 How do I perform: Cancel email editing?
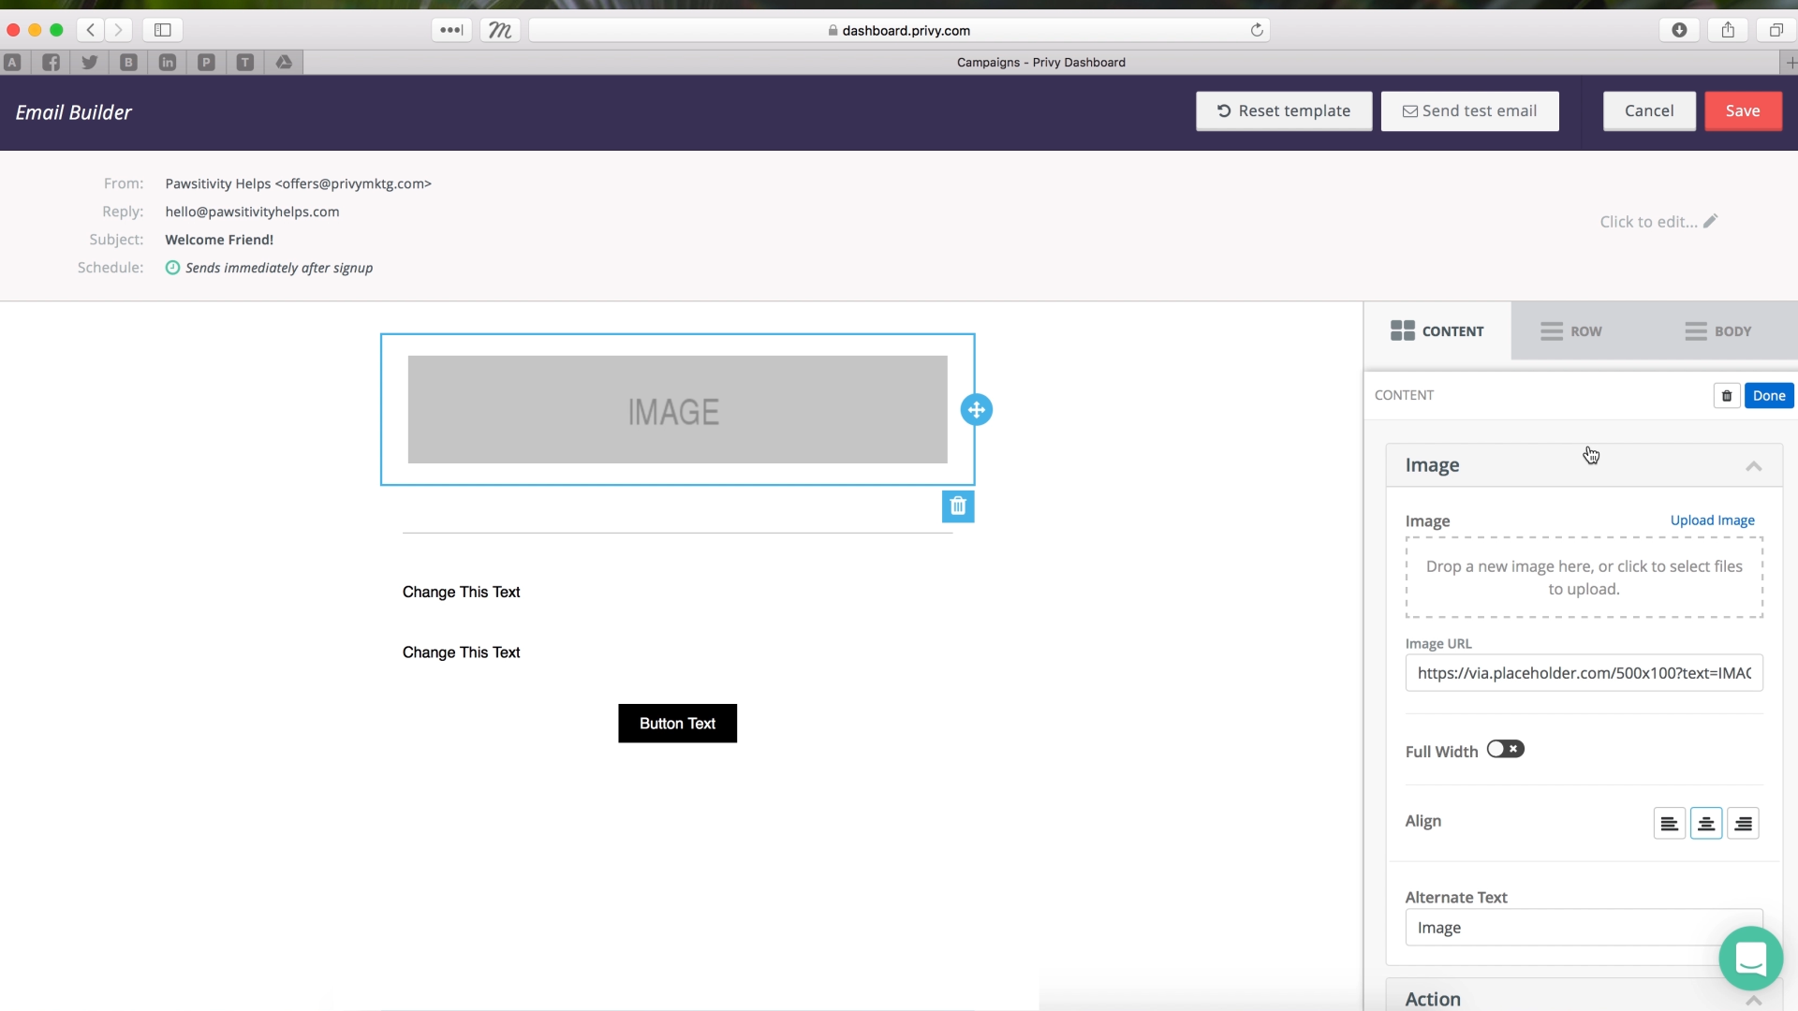(1648, 111)
